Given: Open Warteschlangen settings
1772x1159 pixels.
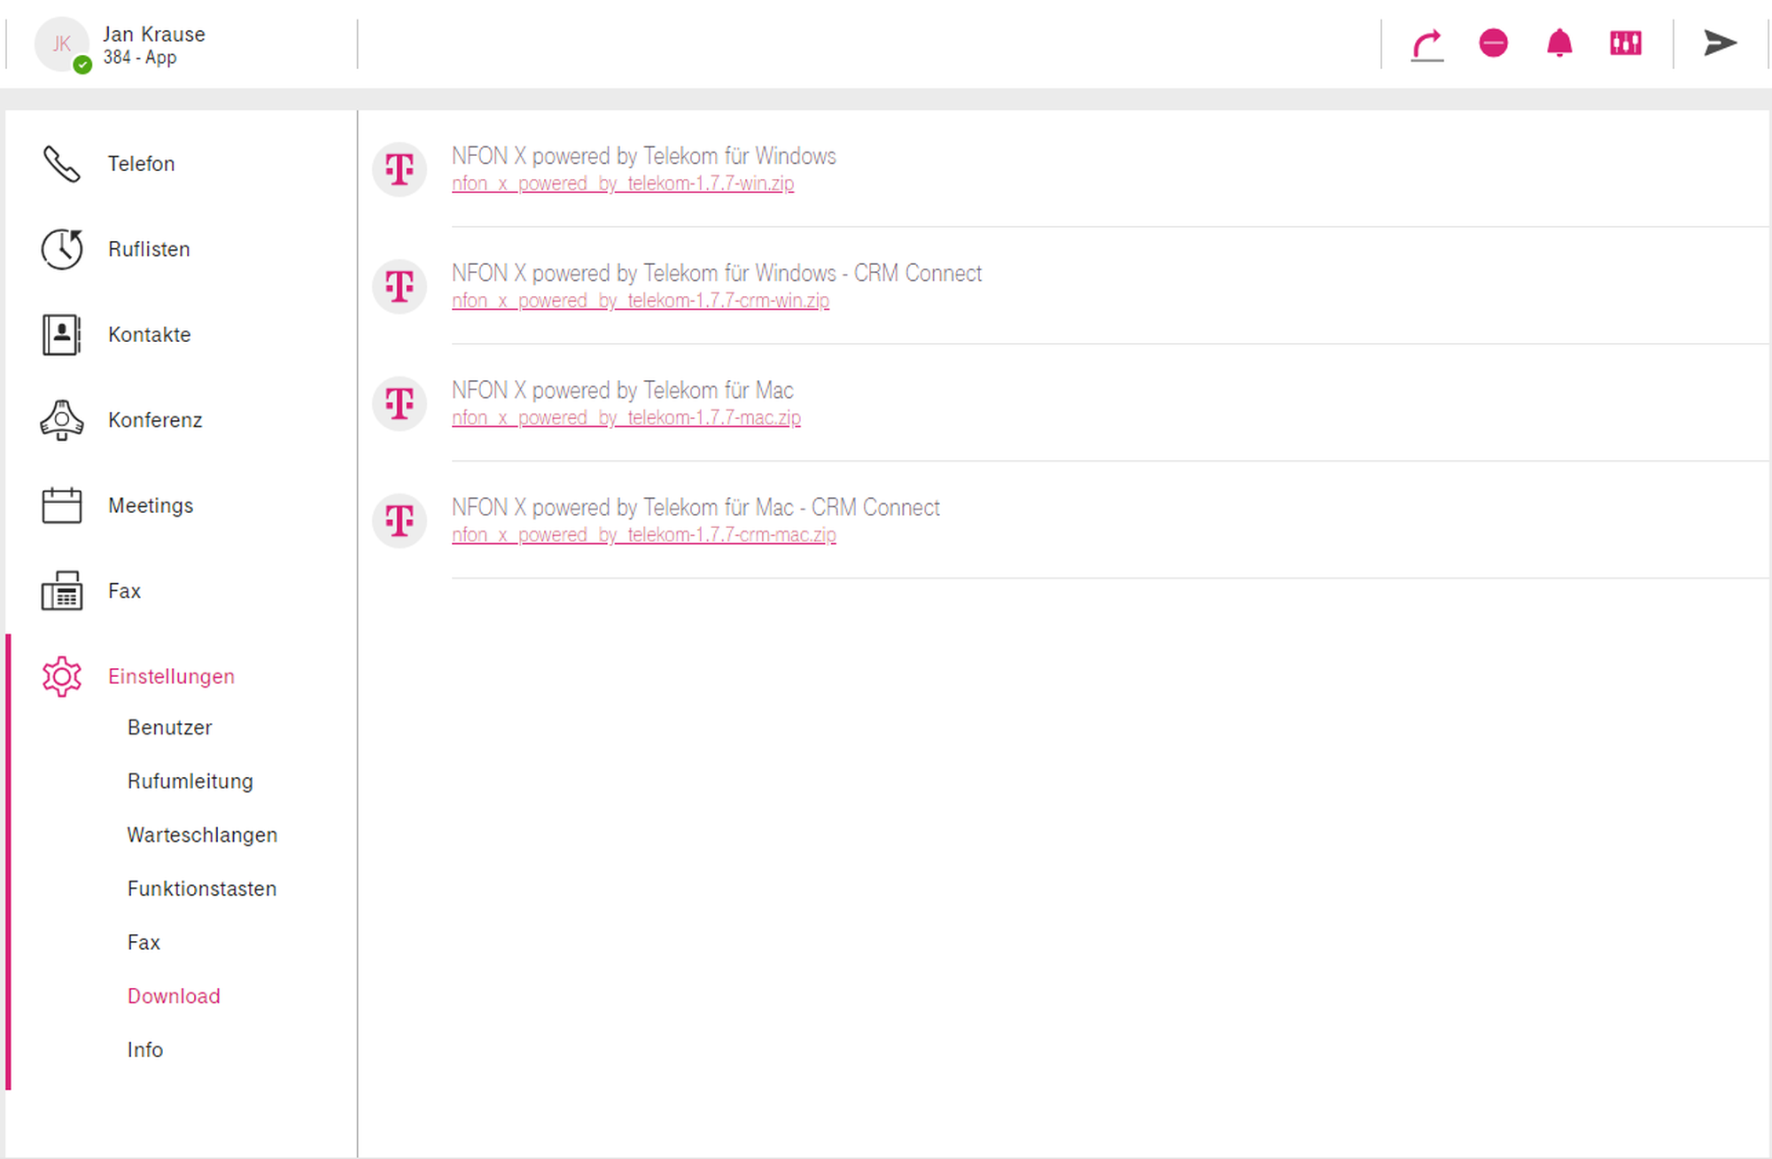Looking at the screenshot, I should pyautogui.click(x=202, y=835).
